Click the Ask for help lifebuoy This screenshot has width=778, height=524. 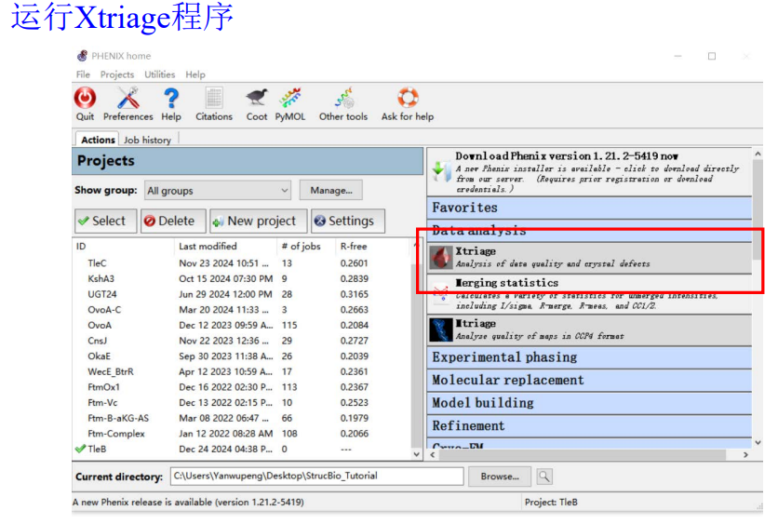[x=408, y=98]
